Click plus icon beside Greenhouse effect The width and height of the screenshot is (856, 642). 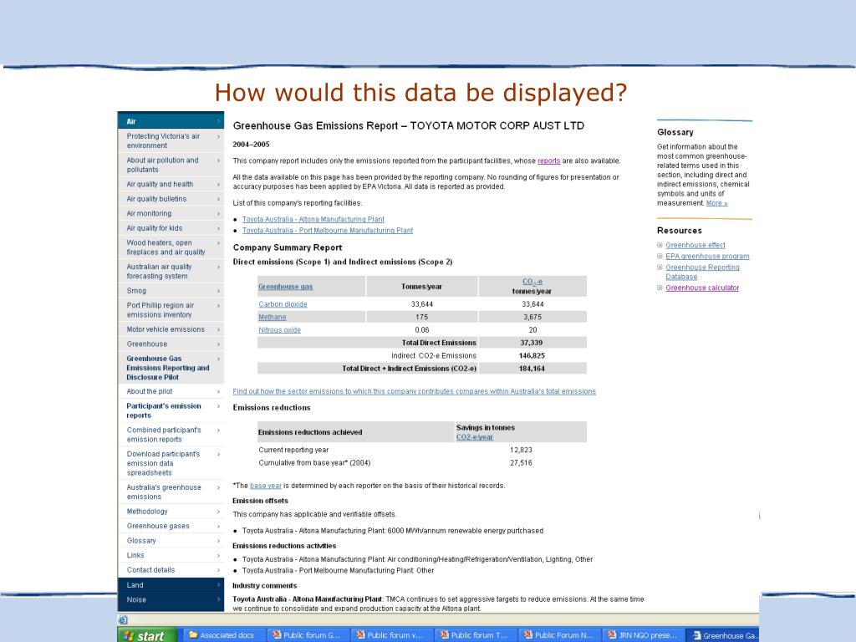pyautogui.click(x=660, y=245)
